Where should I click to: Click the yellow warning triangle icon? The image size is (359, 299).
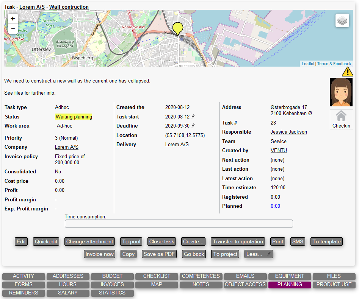(347, 72)
